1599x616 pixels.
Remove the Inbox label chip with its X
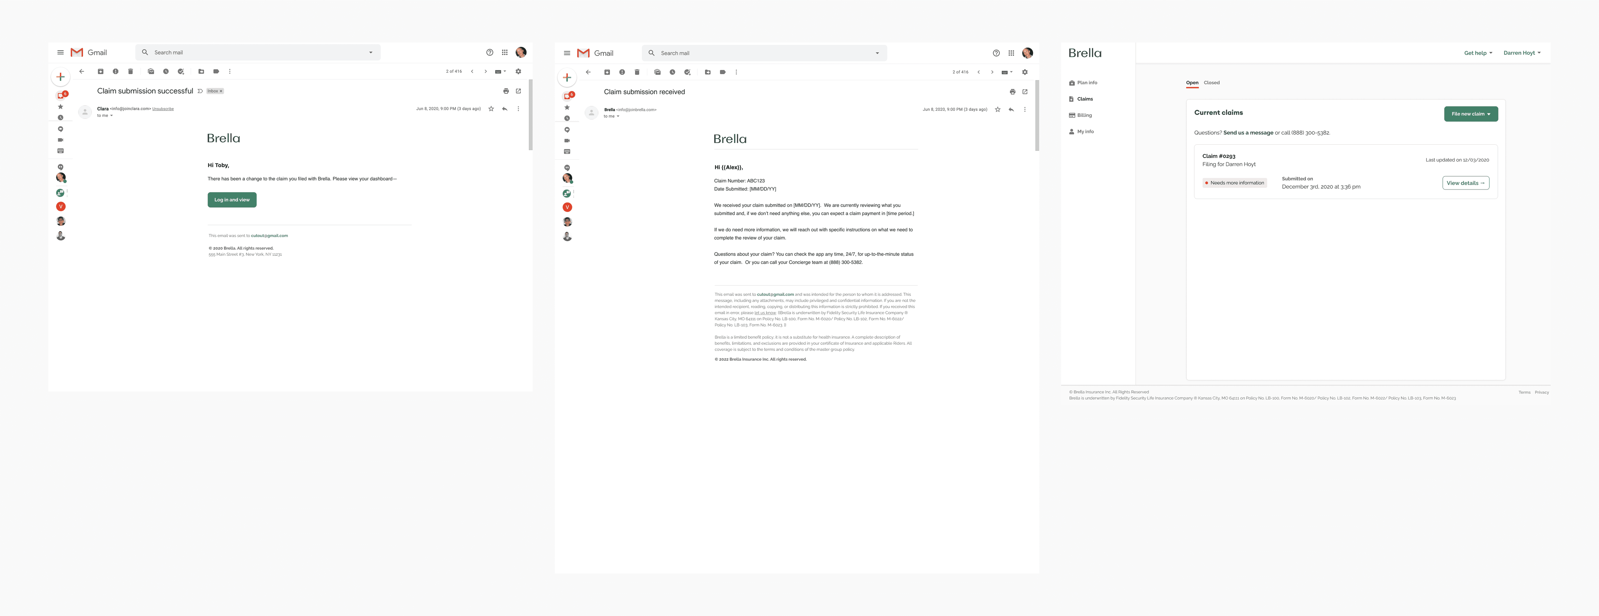[x=221, y=91]
